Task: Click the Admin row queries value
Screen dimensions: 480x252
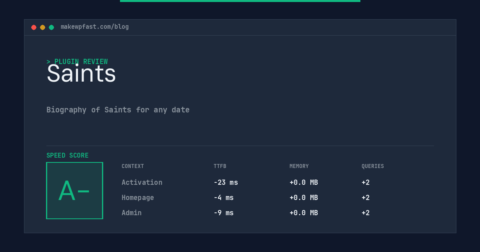Action: pos(366,213)
